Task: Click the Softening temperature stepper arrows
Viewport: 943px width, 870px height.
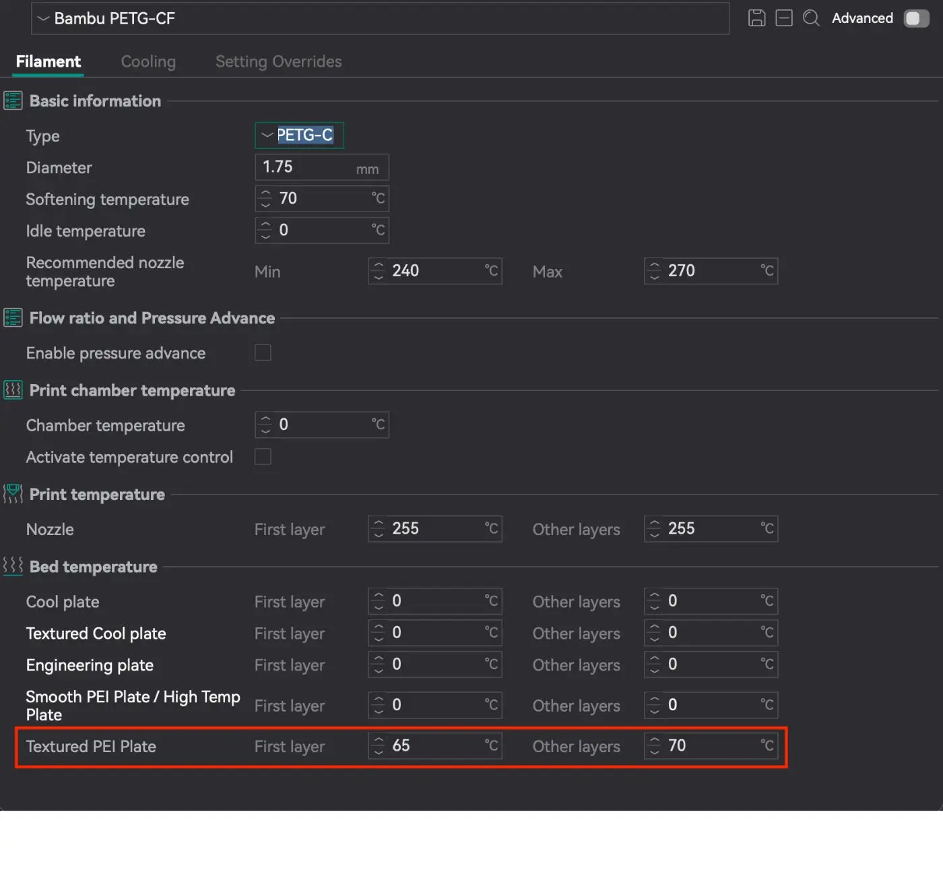Action: (x=265, y=199)
